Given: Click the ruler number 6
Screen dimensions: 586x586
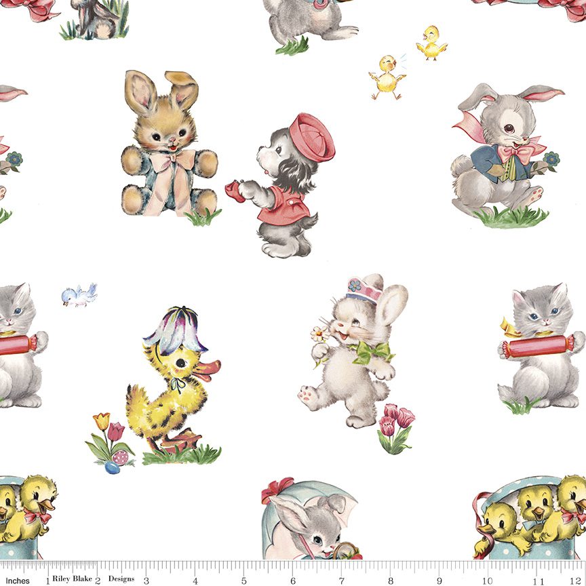Looking at the screenshot, I should [292, 581].
